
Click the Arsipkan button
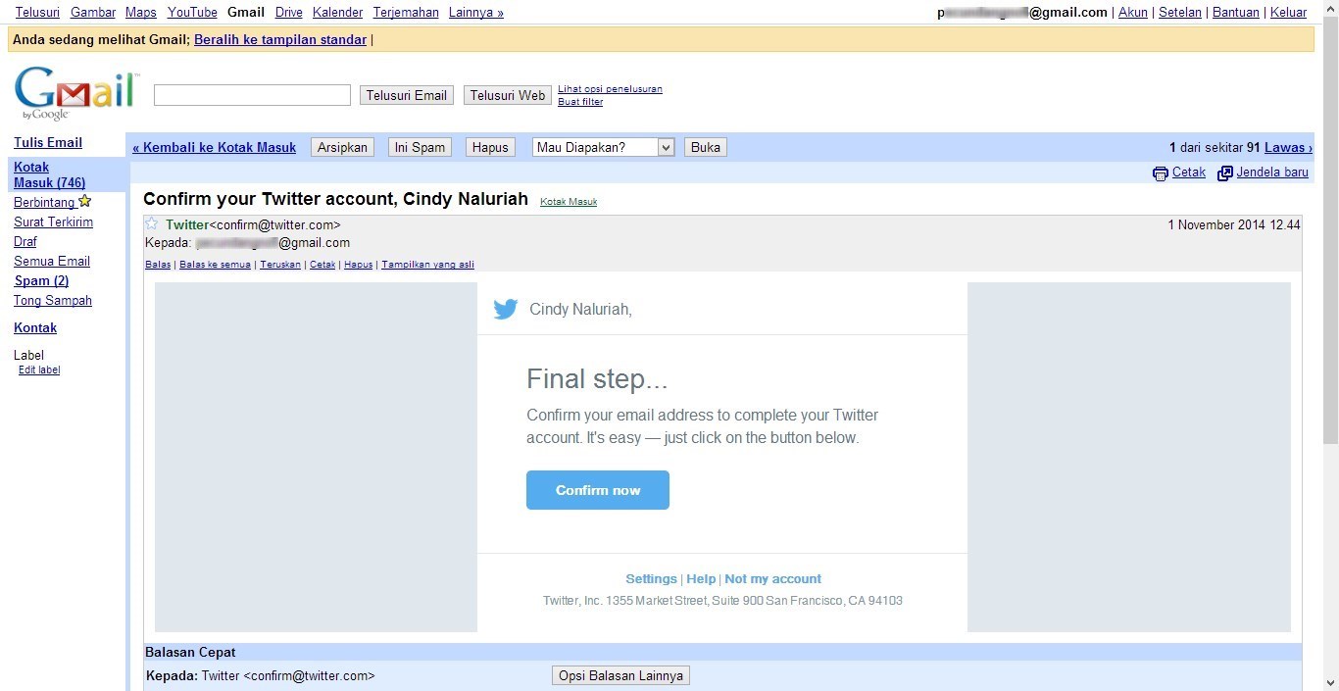(x=341, y=147)
